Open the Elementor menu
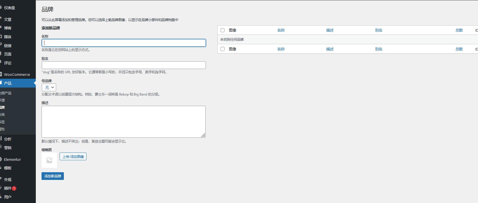Viewport: 478px width, 203px height. point(12,159)
